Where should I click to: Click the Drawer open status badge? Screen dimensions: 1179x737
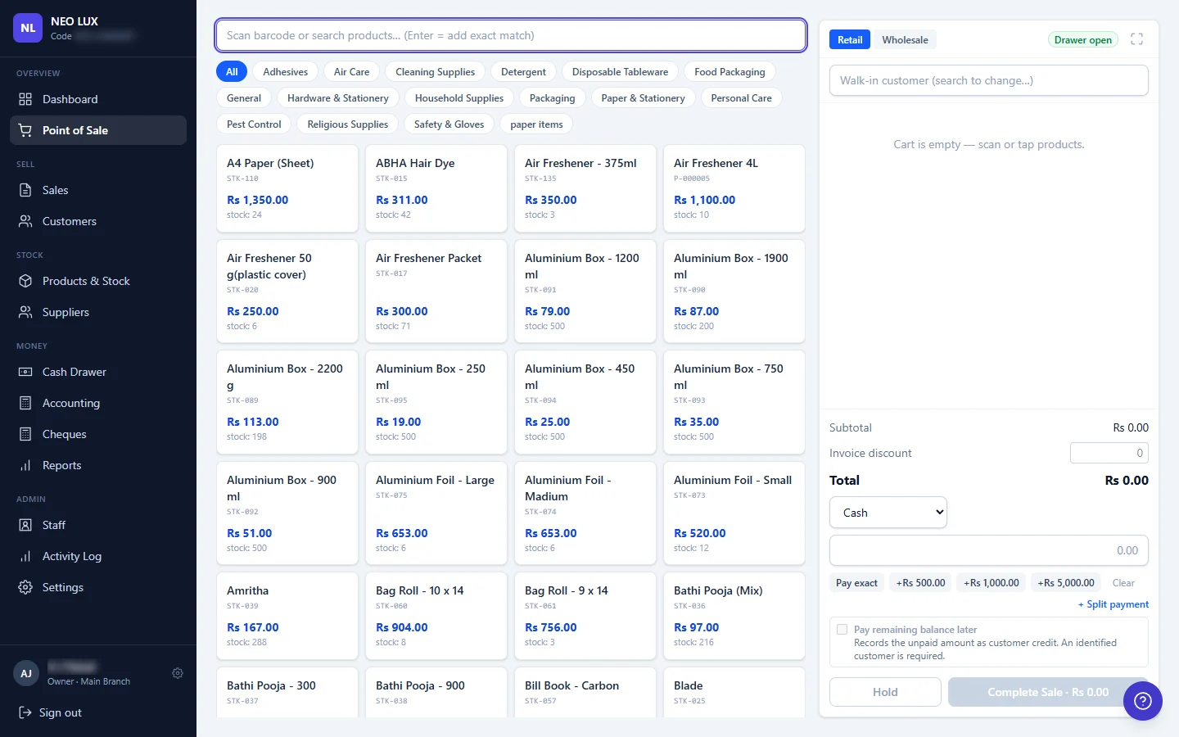pyautogui.click(x=1082, y=39)
